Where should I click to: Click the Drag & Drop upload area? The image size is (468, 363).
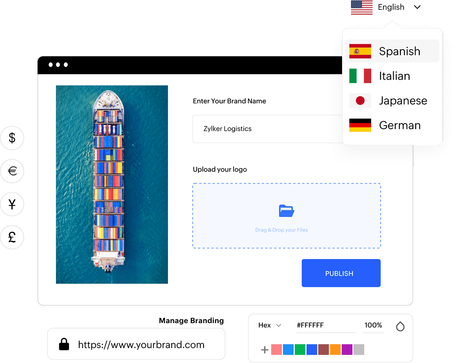click(287, 216)
